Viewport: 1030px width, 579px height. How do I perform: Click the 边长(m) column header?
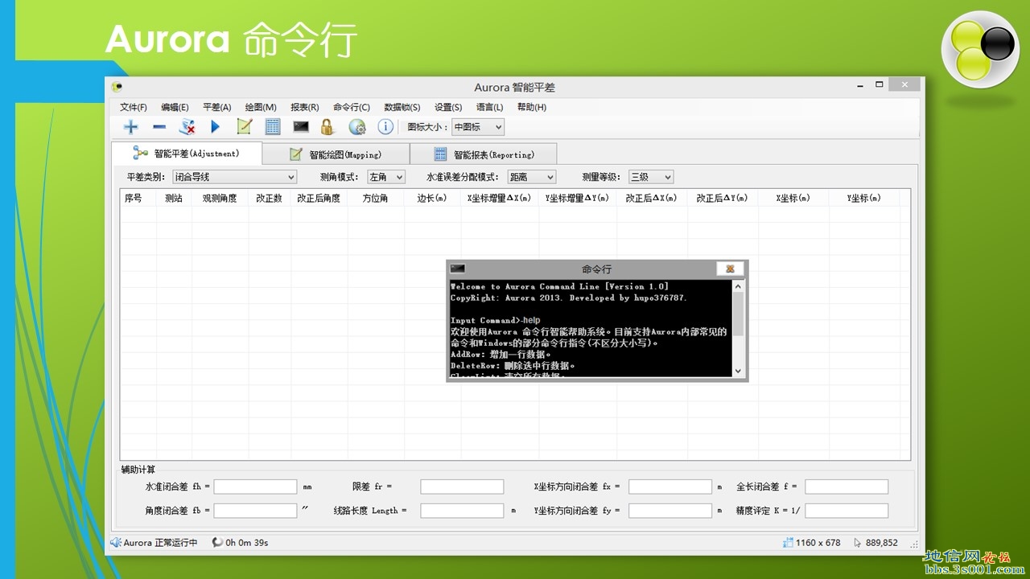click(432, 198)
